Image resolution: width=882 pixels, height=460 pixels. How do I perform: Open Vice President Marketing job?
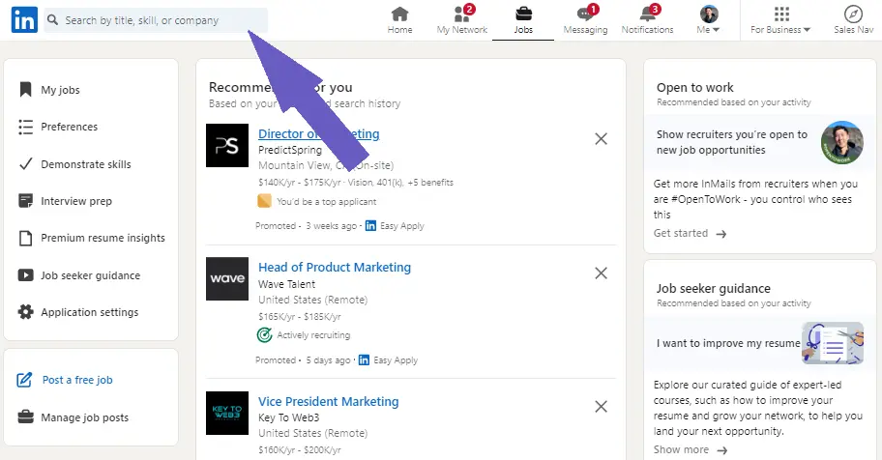328,401
